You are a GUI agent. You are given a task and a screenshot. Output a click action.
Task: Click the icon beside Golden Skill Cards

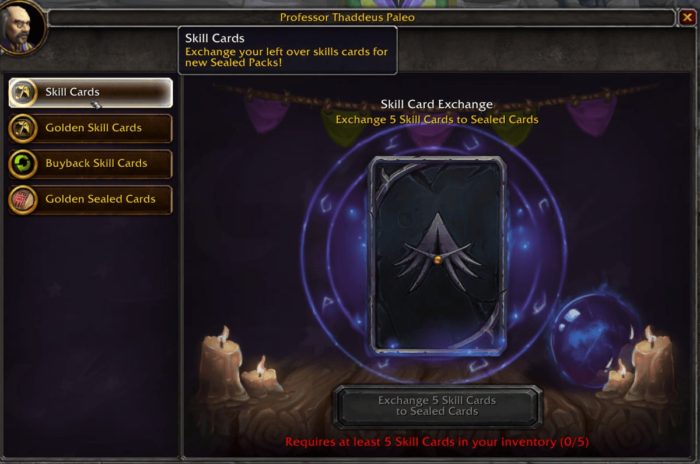(24, 128)
